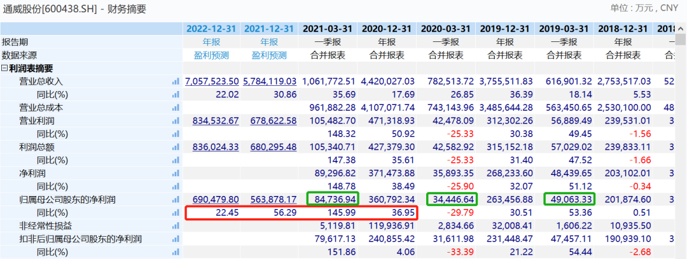Open chart icon for 同比 under 归属母公司股东的净利润

click(x=176, y=213)
